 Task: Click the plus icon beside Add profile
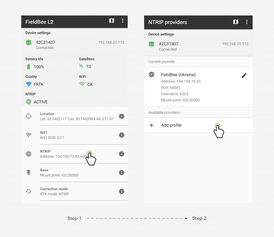[151, 125]
